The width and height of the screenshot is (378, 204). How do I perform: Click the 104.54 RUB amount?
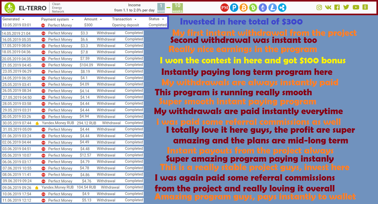pyautogui.click(x=86, y=187)
